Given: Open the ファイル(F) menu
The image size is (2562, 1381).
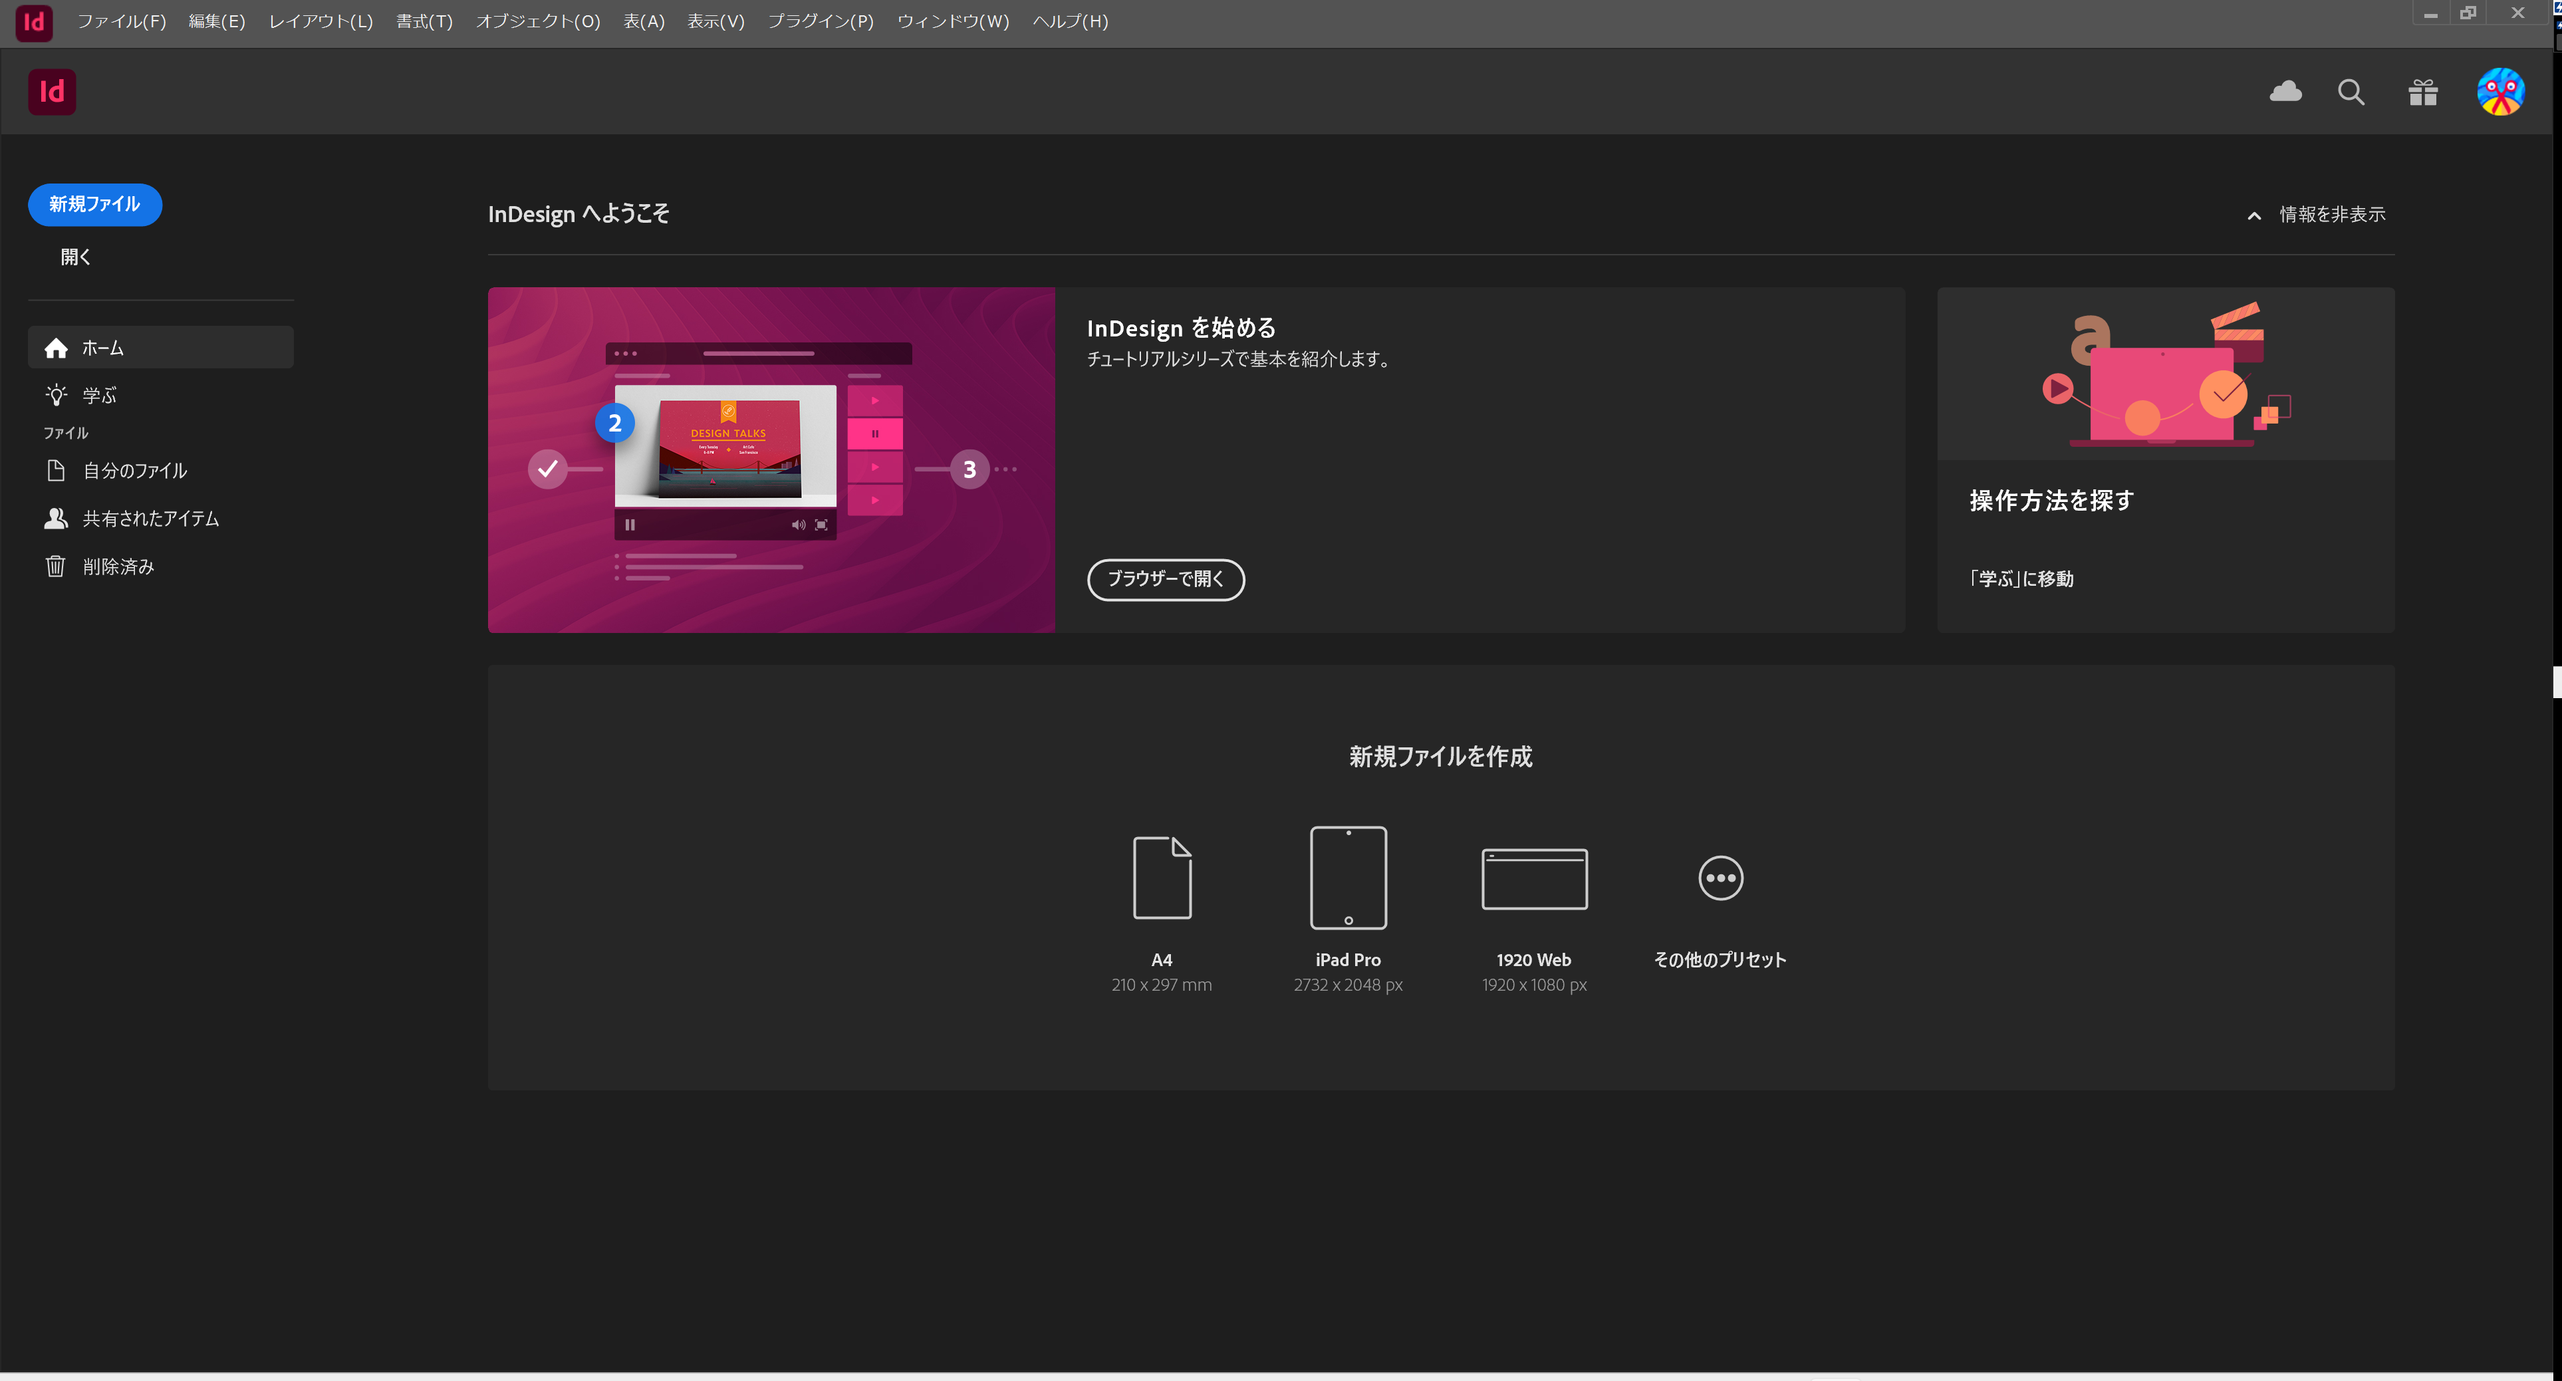Looking at the screenshot, I should 121,21.
